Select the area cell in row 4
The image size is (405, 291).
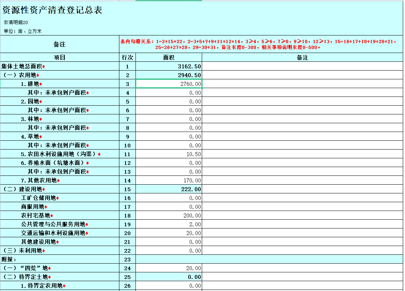169,92
